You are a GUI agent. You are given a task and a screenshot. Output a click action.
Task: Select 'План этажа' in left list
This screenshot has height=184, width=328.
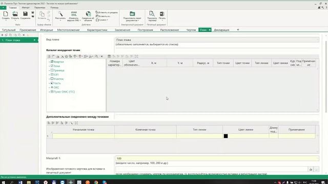[19, 40]
